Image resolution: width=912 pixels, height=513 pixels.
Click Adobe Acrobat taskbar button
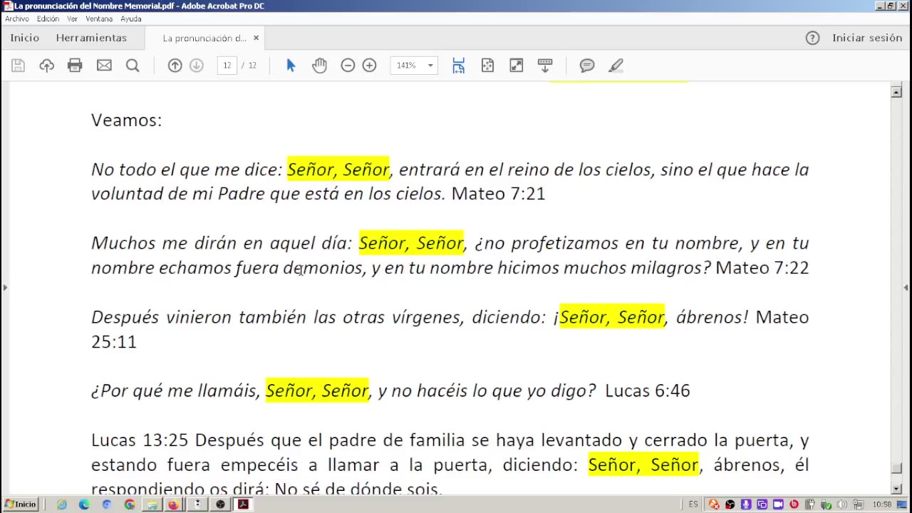coord(243,504)
